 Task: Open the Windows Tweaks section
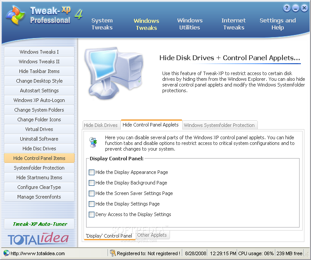pyautogui.click(x=146, y=24)
